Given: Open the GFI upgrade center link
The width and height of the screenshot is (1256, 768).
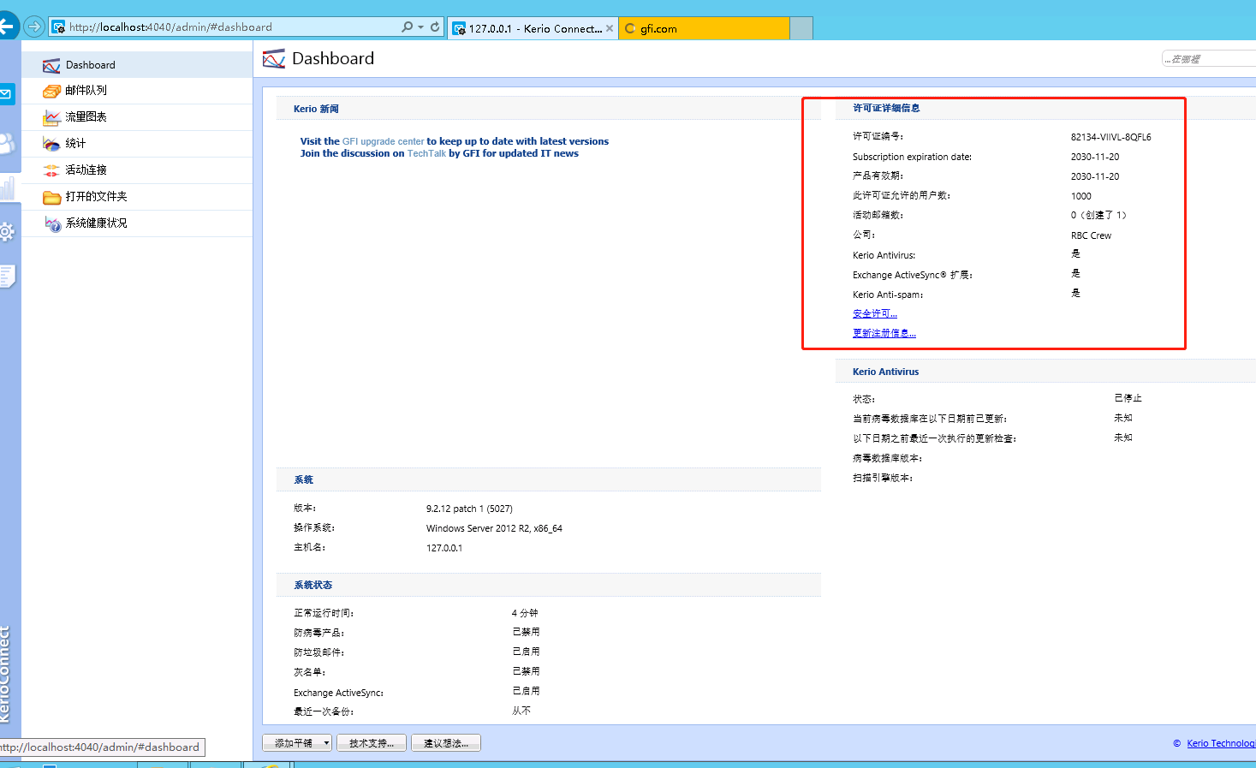Looking at the screenshot, I should [x=383, y=141].
